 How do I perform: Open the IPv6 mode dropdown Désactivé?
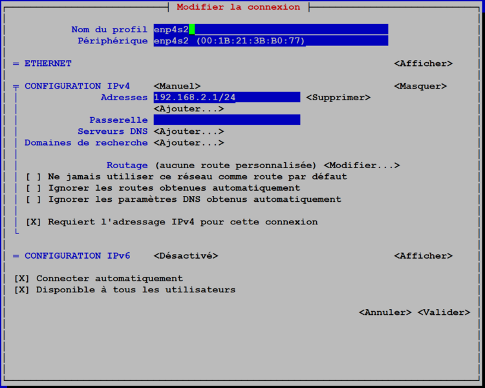click(x=186, y=256)
